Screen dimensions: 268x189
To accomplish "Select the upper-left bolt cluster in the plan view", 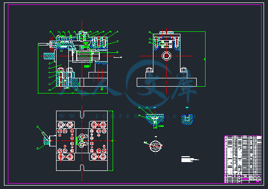I will 65,125.
